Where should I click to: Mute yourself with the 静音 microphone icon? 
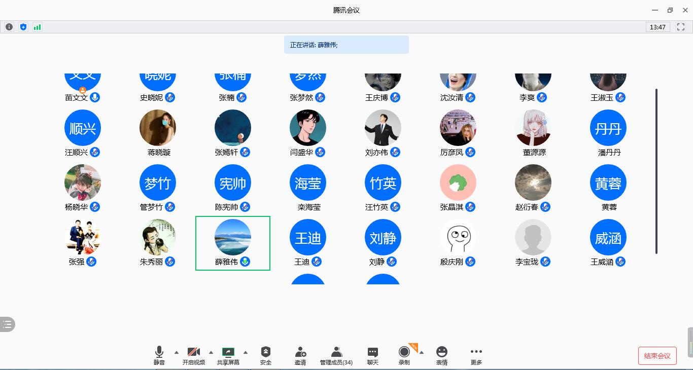click(x=159, y=352)
